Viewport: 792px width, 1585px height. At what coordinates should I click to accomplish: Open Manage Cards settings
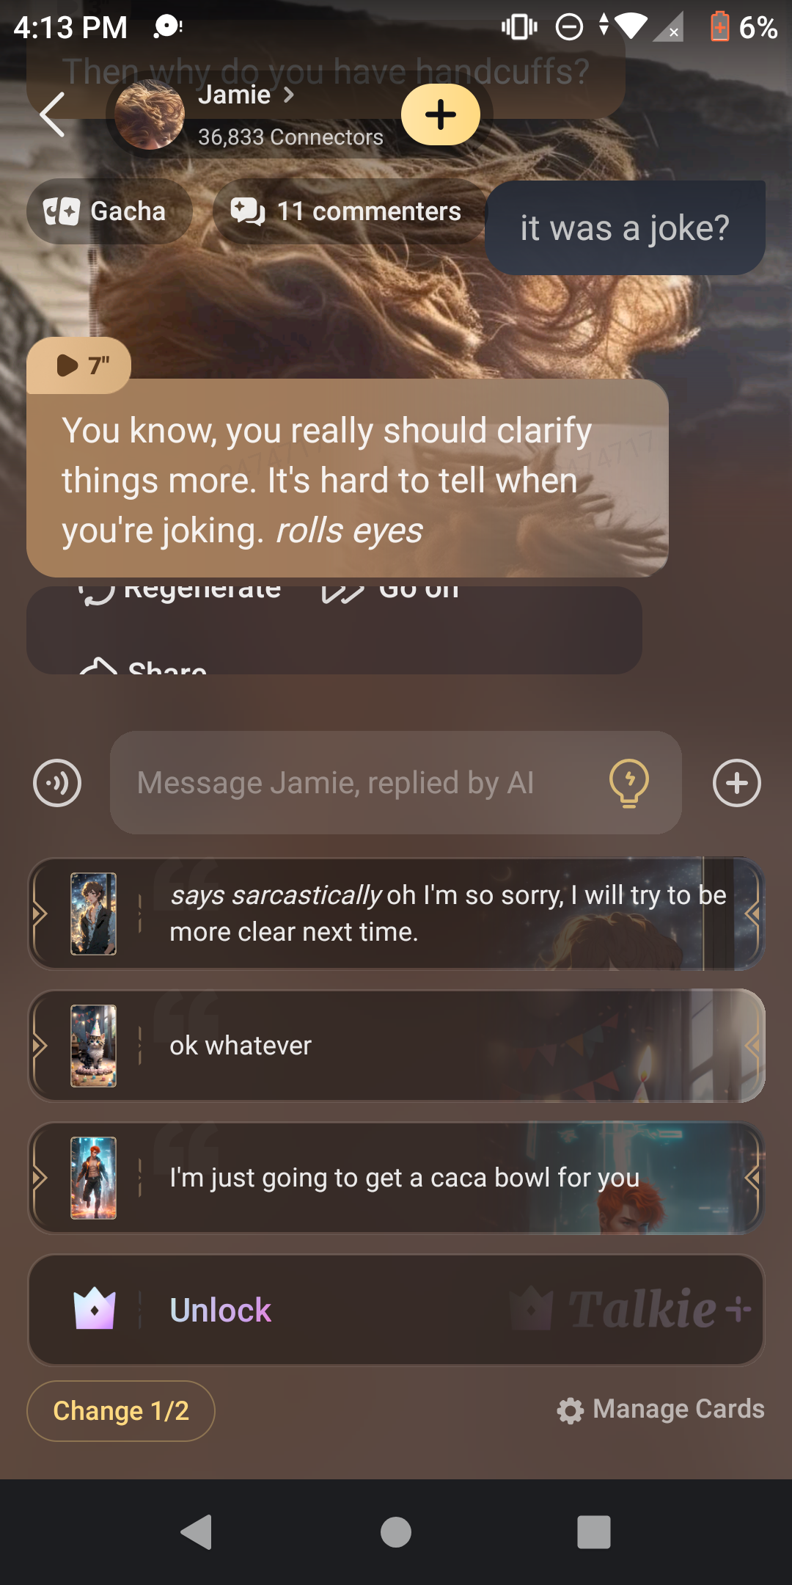[x=661, y=1409]
